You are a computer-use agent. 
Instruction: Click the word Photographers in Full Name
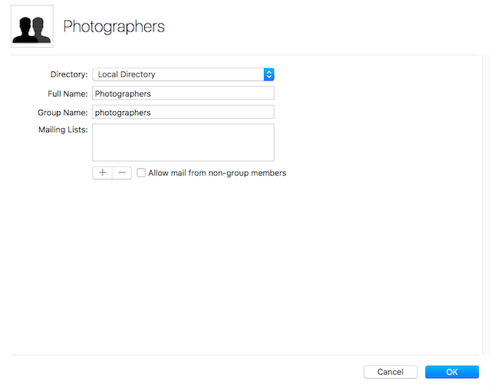tap(123, 94)
